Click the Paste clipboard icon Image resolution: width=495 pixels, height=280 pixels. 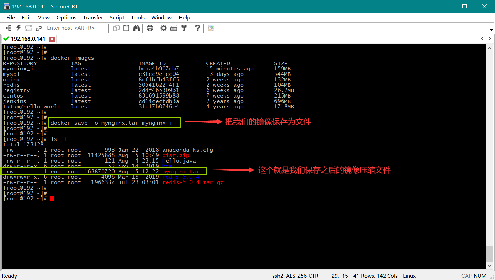[x=126, y=28]
